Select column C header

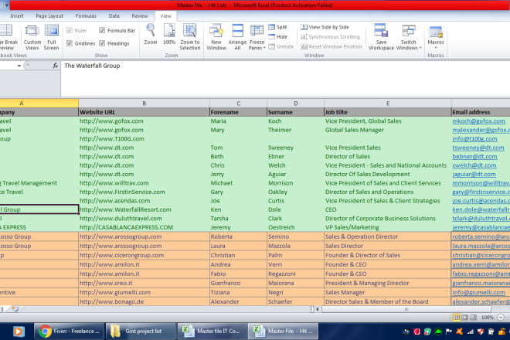[x=239, y=103]
